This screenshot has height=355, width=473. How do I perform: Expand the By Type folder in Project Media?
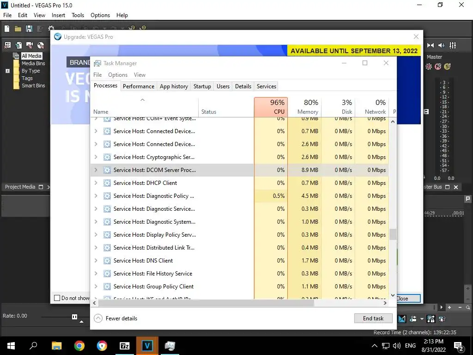pos(7,71)
